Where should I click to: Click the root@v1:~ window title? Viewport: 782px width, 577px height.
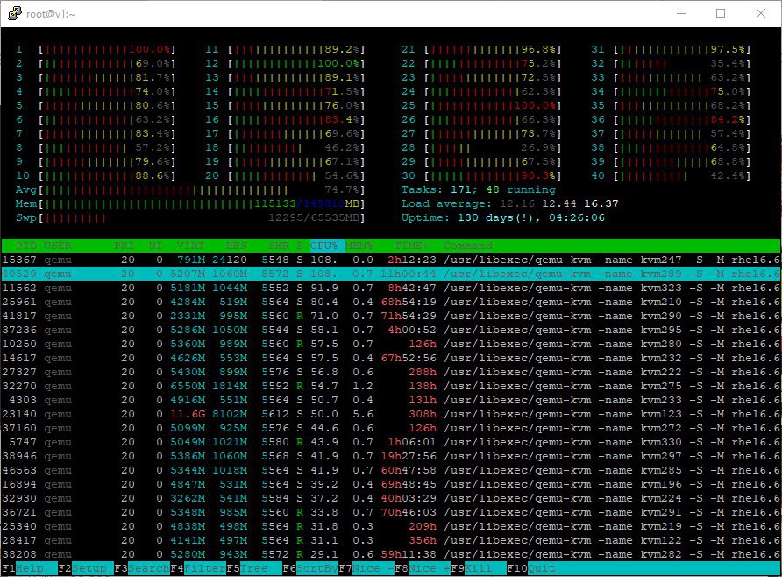click(x=50, y=14)
